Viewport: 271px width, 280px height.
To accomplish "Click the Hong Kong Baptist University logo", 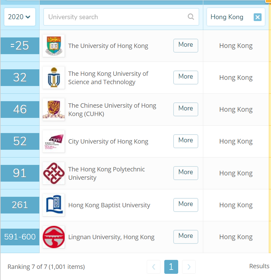I will coord(54,205).
